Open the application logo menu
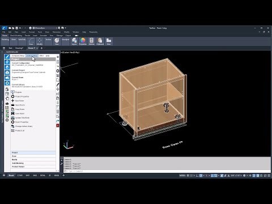 pyautogui.click(x=4, y=28)
